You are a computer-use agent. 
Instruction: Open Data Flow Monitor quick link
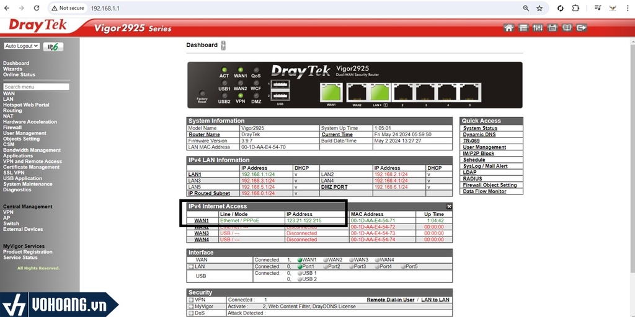click(x=485, y=191)
